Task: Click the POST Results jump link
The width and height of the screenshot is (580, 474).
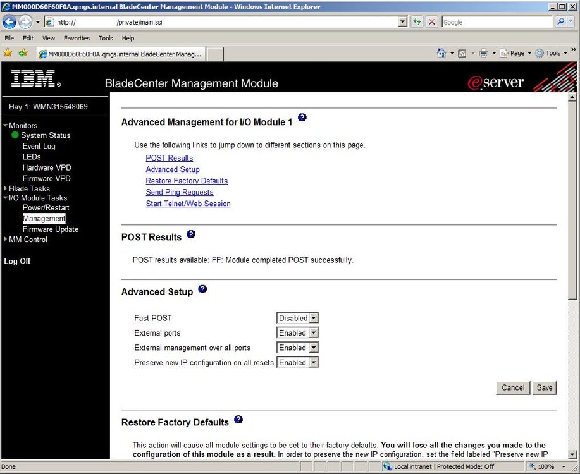Action: [x=170, y=158]
